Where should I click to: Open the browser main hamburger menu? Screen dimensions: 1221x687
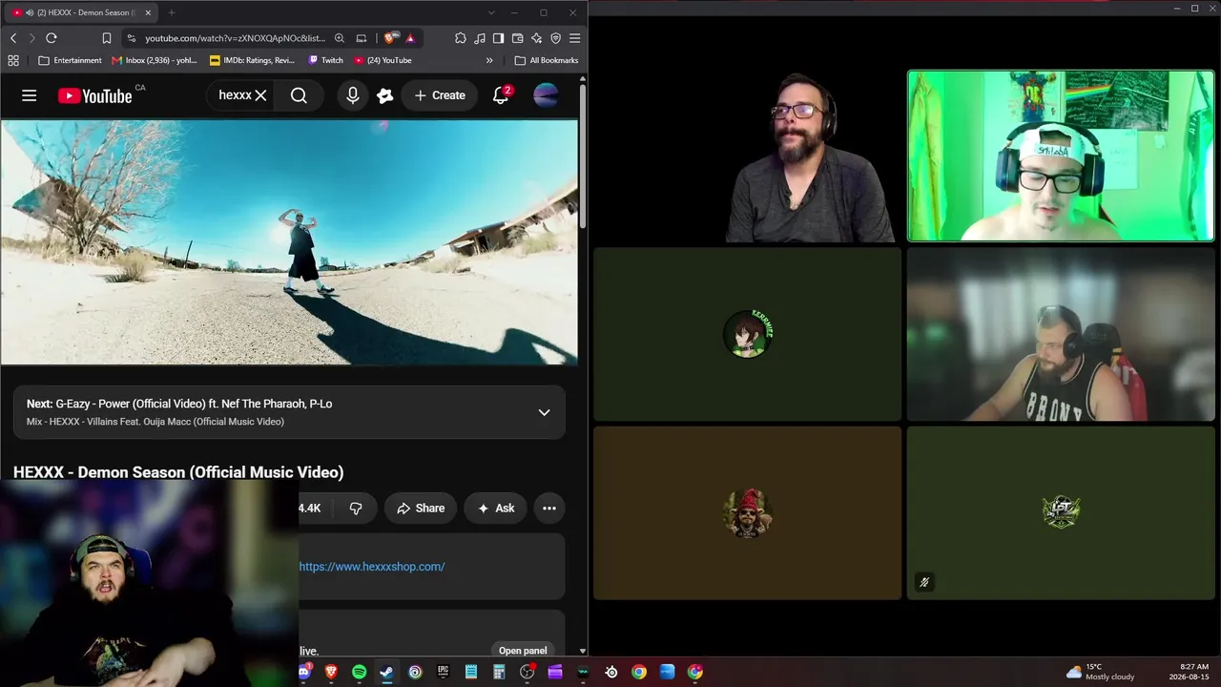pos(574,38)
